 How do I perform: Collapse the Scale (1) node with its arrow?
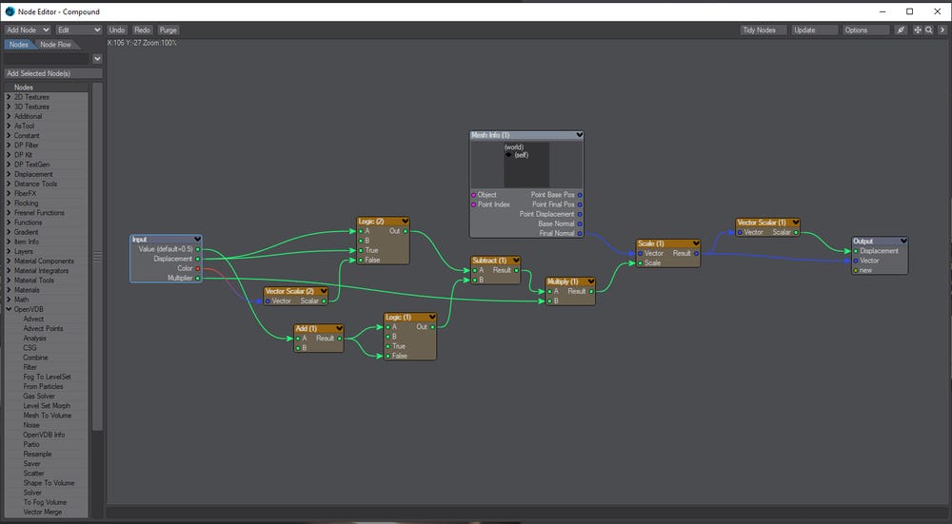[x=696, y=243]
